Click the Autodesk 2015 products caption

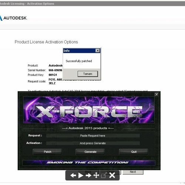(x=88, y=128)
